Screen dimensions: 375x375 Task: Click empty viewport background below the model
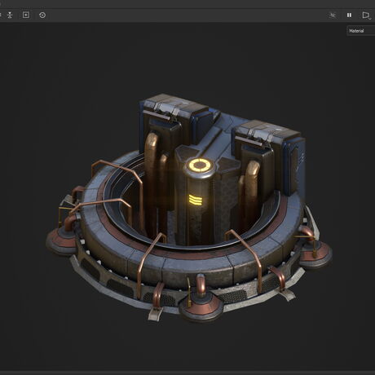(187, 348)
